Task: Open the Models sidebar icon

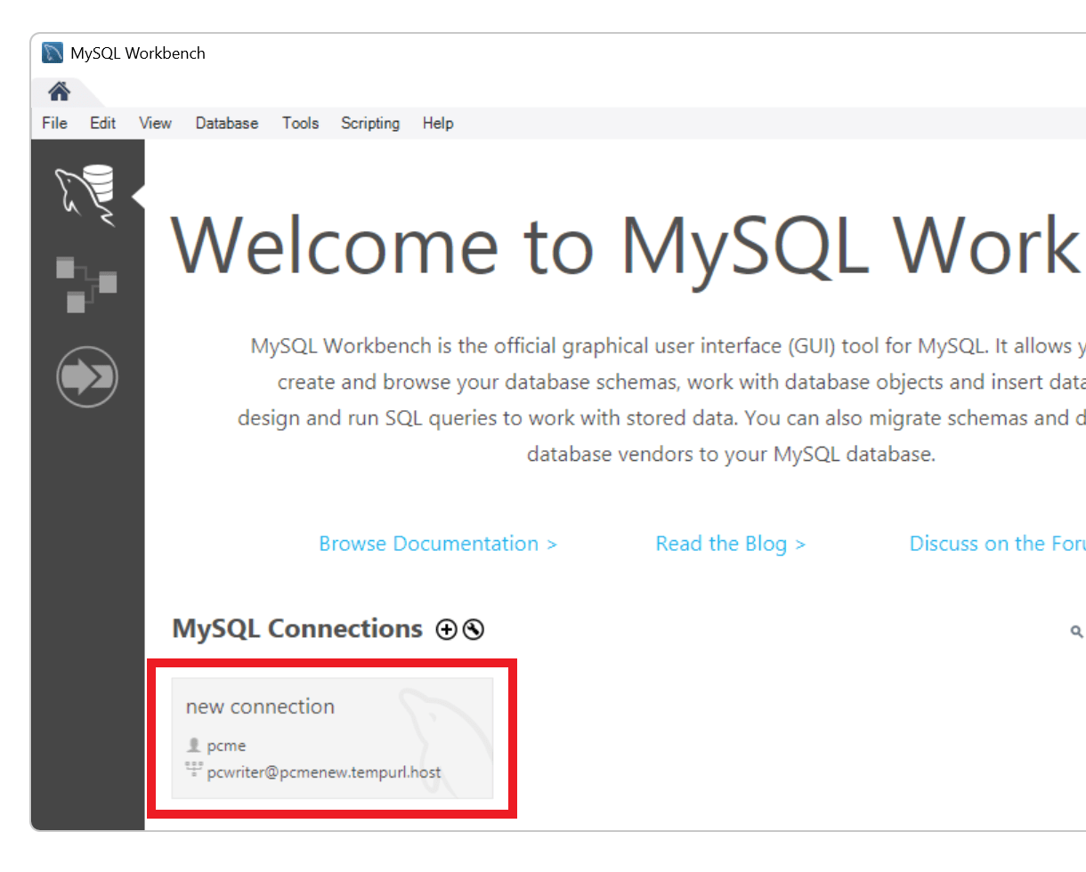Action: [86, 284]
